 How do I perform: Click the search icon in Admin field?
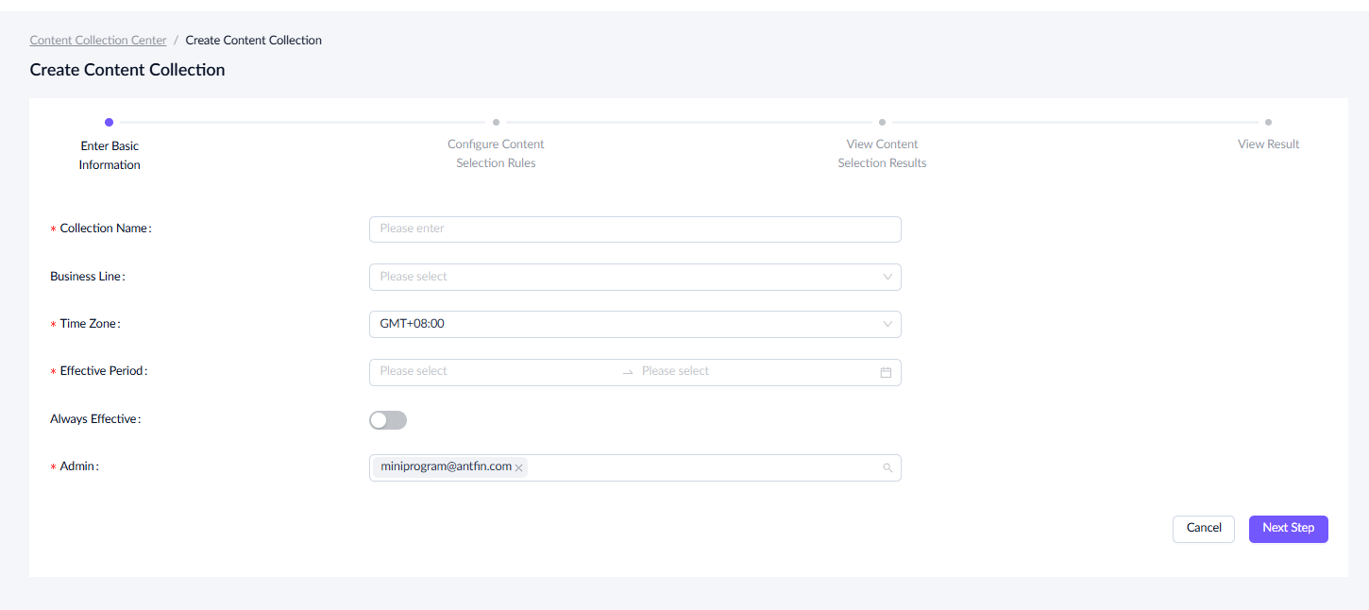887,467
